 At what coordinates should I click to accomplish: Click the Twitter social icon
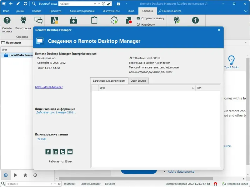pos(63,152)
